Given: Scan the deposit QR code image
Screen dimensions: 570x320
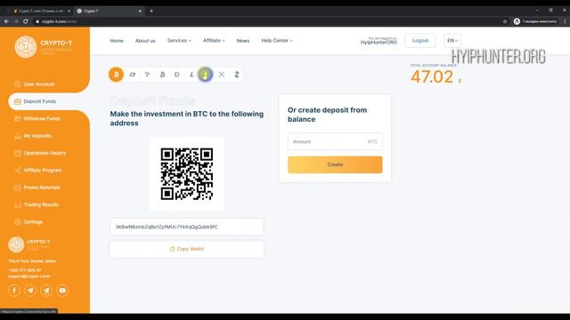Looking at the screenshot, I should coord(187,174).
